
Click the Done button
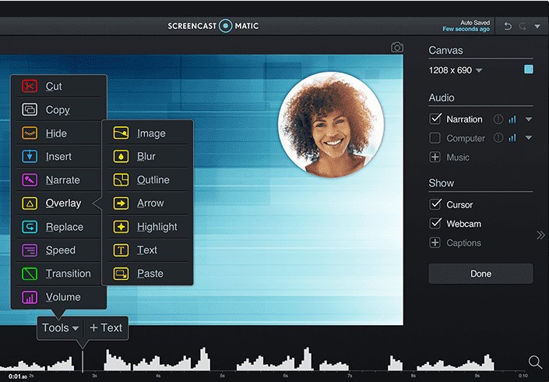480,274
